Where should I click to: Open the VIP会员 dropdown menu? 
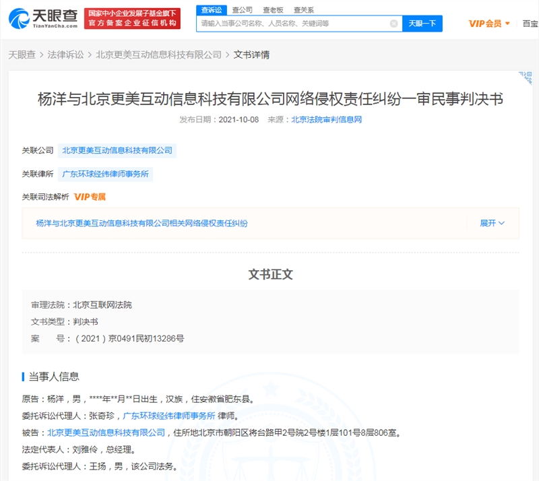[489, 24]
